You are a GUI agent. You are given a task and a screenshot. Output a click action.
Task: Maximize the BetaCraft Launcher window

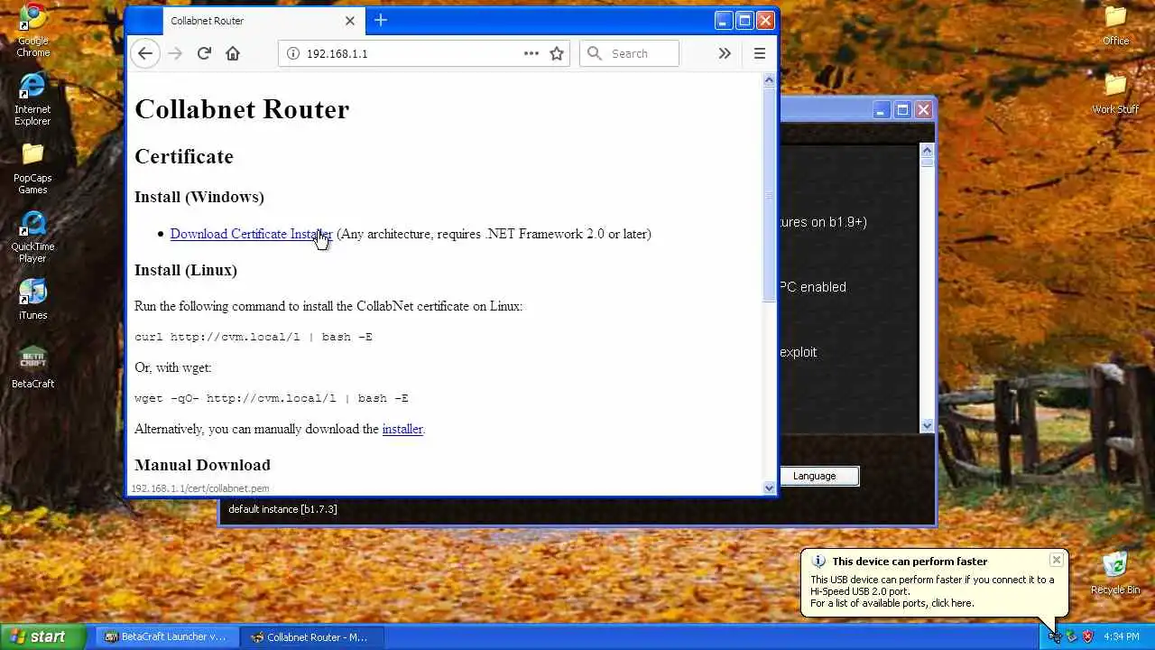(x=902, y=110)
